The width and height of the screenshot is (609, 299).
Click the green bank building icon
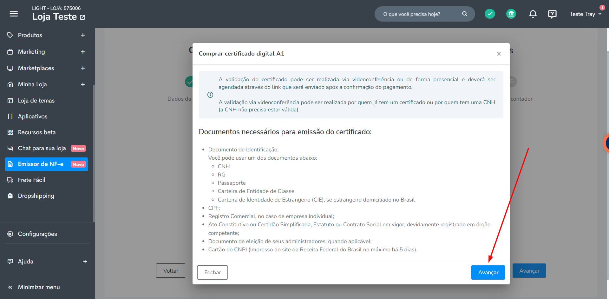[x=511, y=14]
